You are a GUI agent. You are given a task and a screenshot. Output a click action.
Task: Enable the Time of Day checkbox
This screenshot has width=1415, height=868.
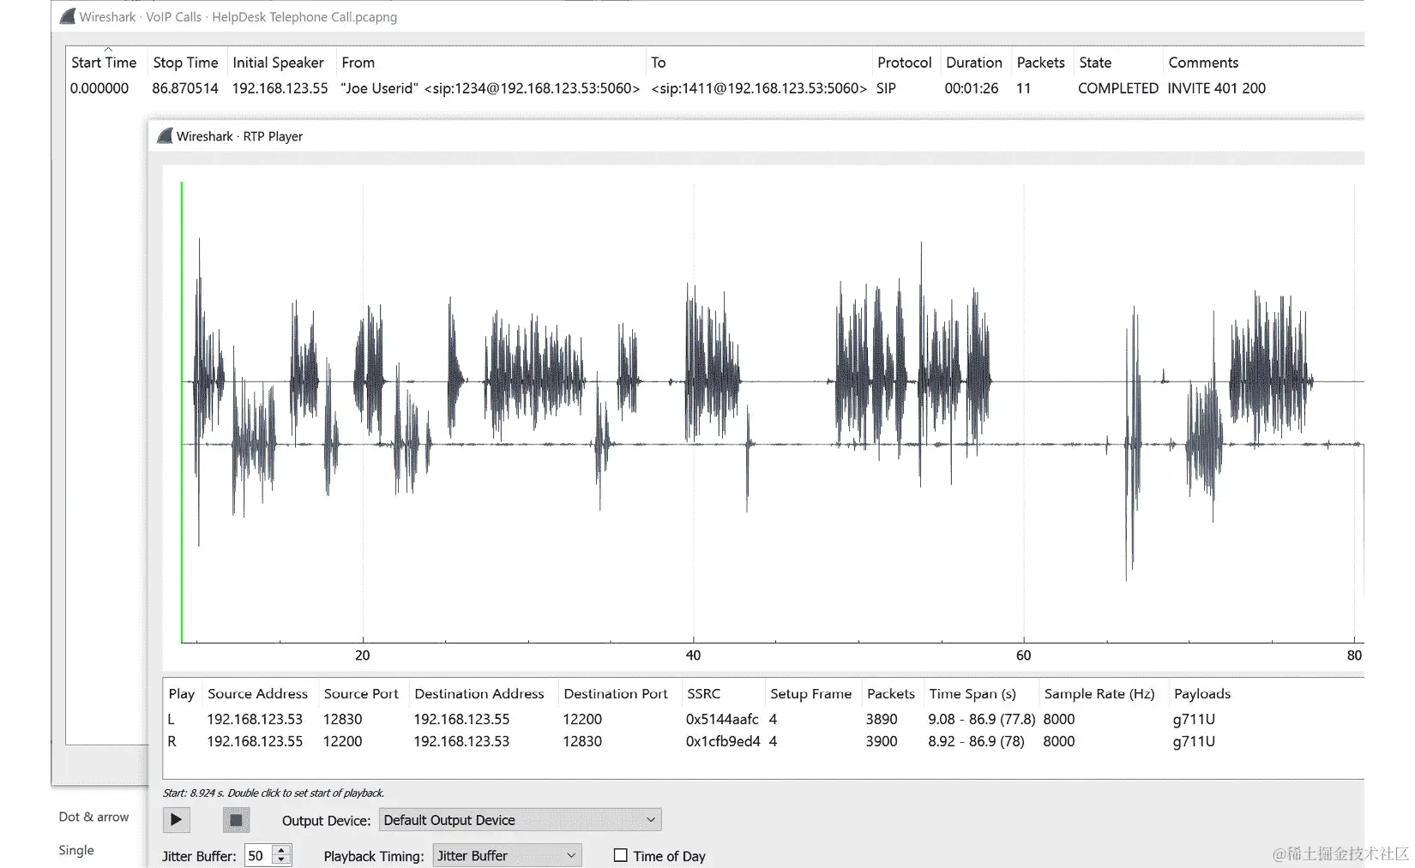pos(621,855)
